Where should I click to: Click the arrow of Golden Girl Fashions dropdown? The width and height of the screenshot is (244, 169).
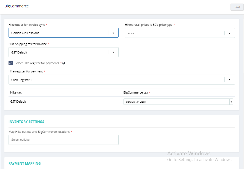click(x=113, y=33)
